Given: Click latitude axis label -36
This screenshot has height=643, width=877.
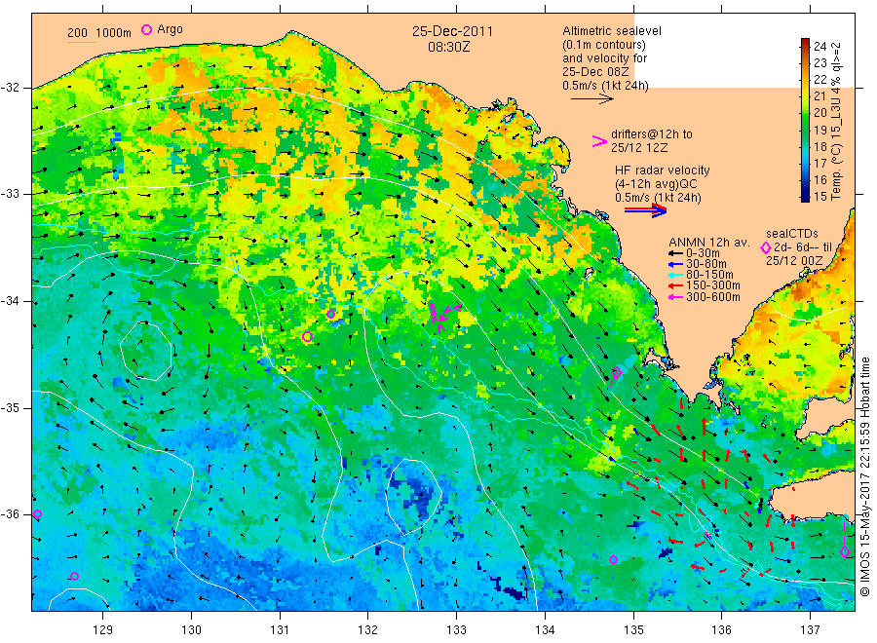Looking at the screenshot, I should pyautogui.click(x=10, y=514).
